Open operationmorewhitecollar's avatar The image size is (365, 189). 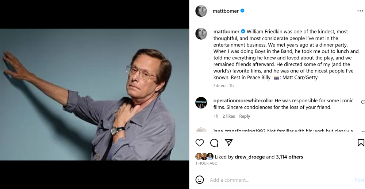pos(201,103)
